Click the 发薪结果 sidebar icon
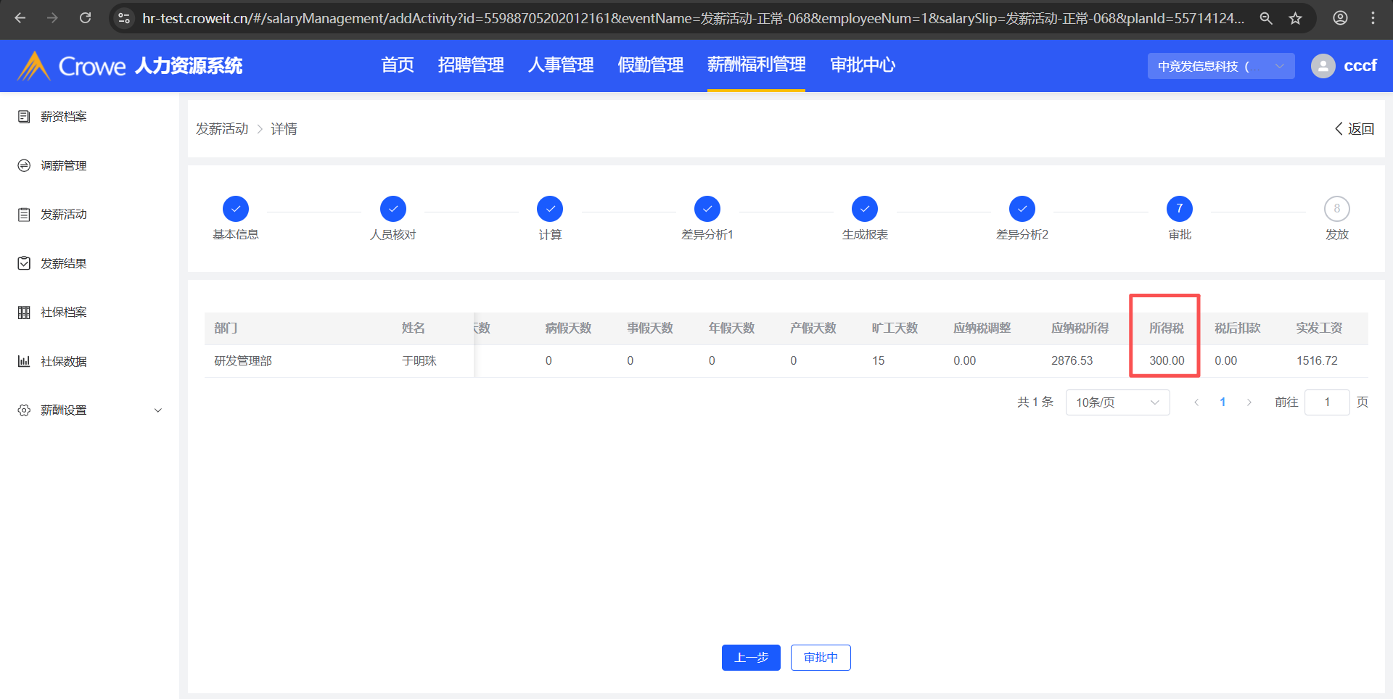The width and height of the screenshot is (1393, 699). (x=24, y=263)
